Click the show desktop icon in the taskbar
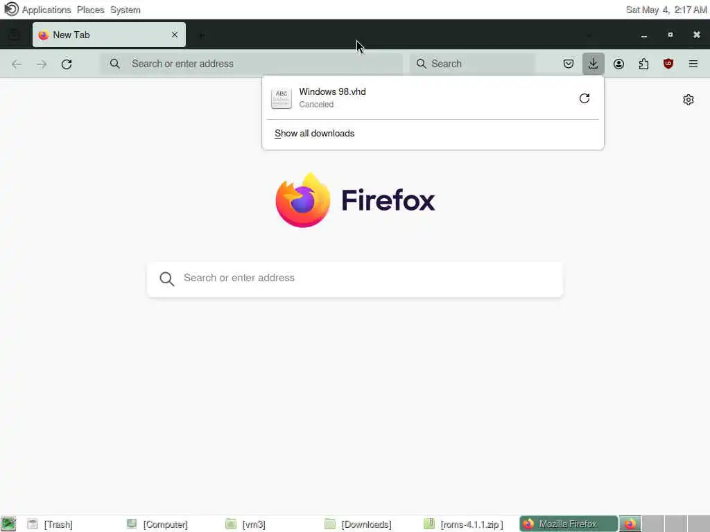 [8, 524]
